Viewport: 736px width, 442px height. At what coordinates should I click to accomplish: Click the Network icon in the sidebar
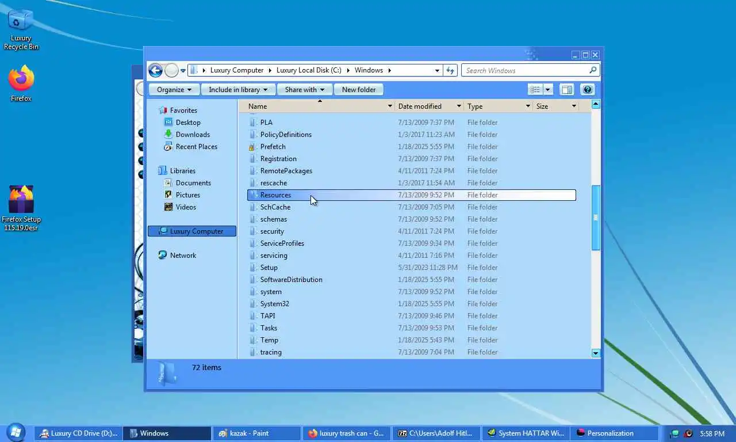point(162,256)
